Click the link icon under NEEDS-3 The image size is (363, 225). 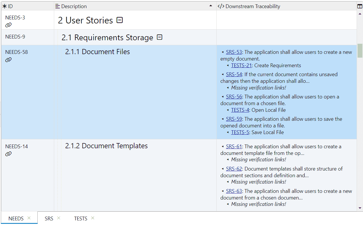pos(8,25)
